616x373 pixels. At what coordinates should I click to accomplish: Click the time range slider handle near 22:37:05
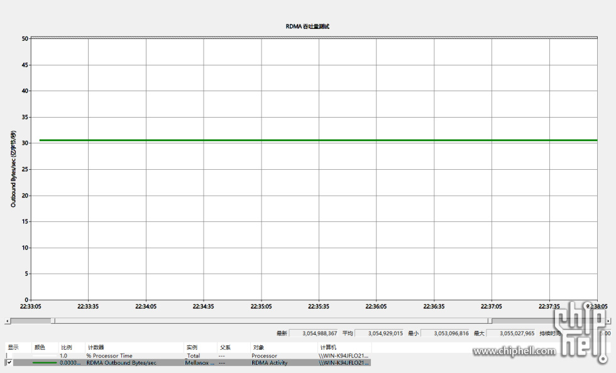pos(490,321)
